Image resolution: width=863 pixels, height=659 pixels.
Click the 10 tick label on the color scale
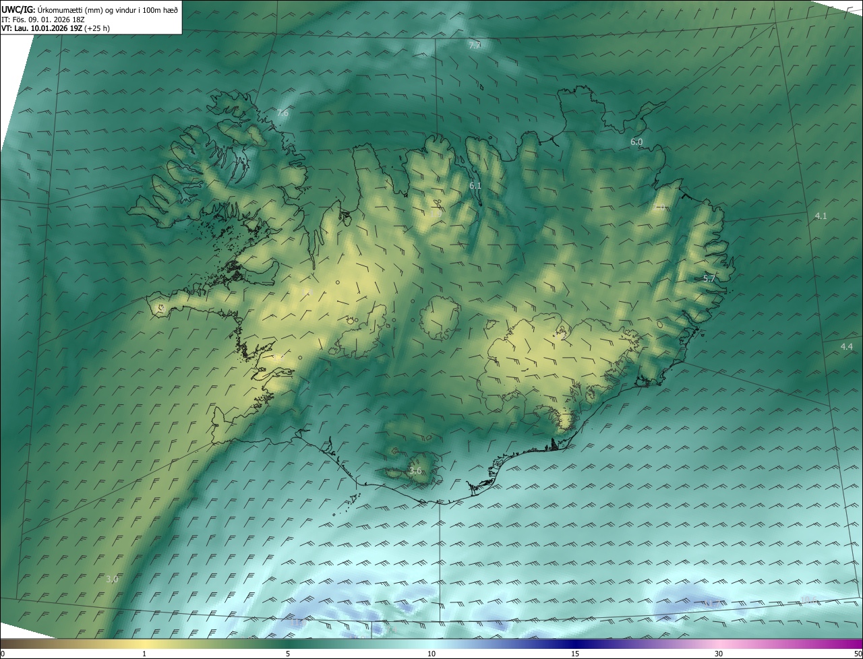[431, 654]
